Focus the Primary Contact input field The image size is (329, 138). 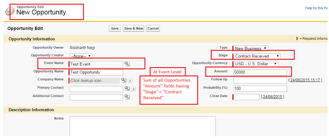tap(97, 89)
